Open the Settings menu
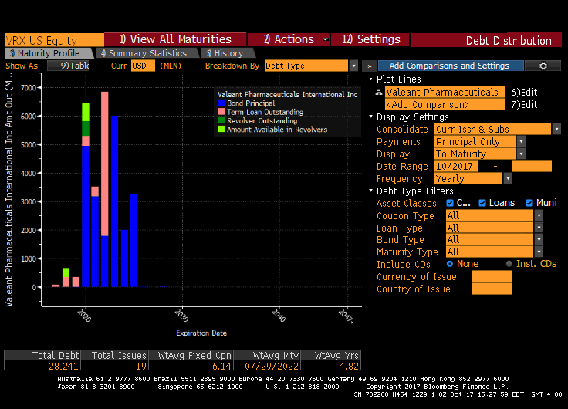 point(370,39)
